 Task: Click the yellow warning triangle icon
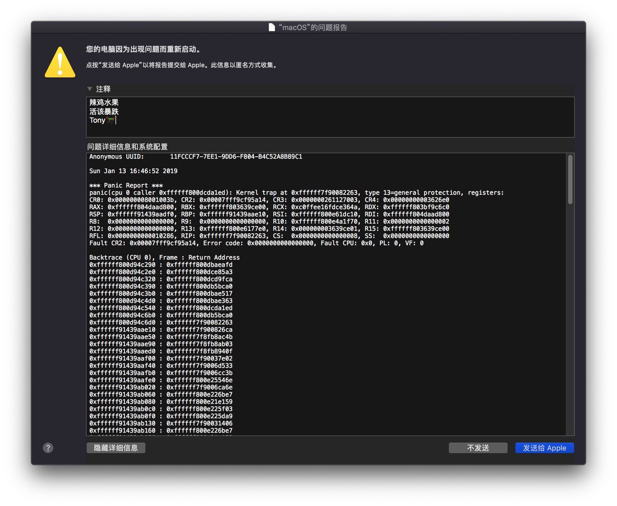tap(60, 63)
